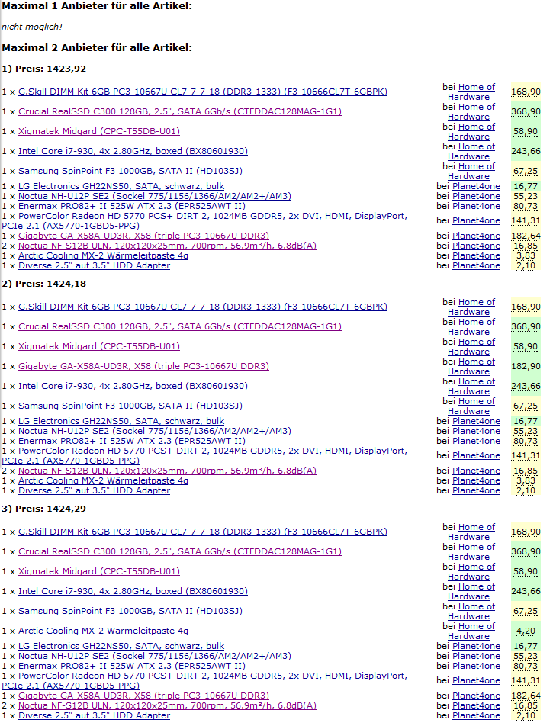Open Enermax PRO82+ II link under Preis 1424,18
The image size is (553, 723).
(x=132, y=441)
